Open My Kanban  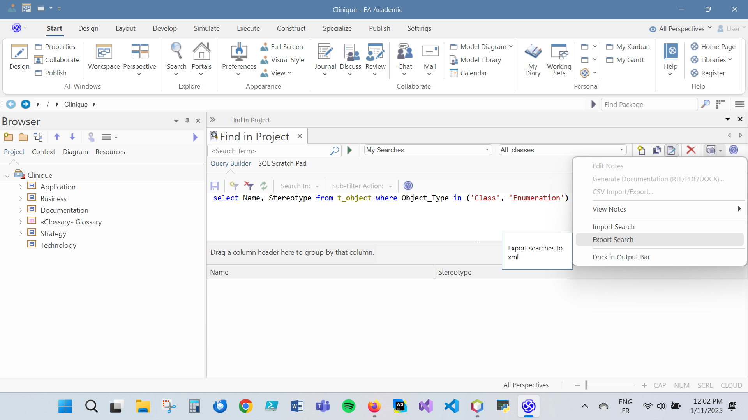(628, 47)
